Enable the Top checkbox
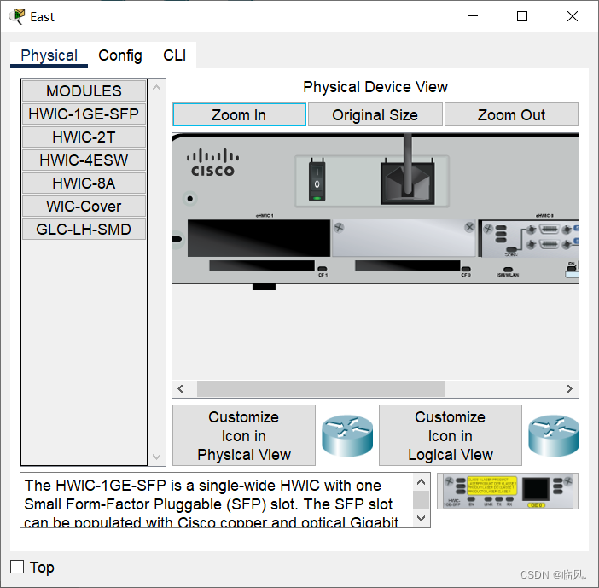The image size is (599, 588). click(17, 567)
